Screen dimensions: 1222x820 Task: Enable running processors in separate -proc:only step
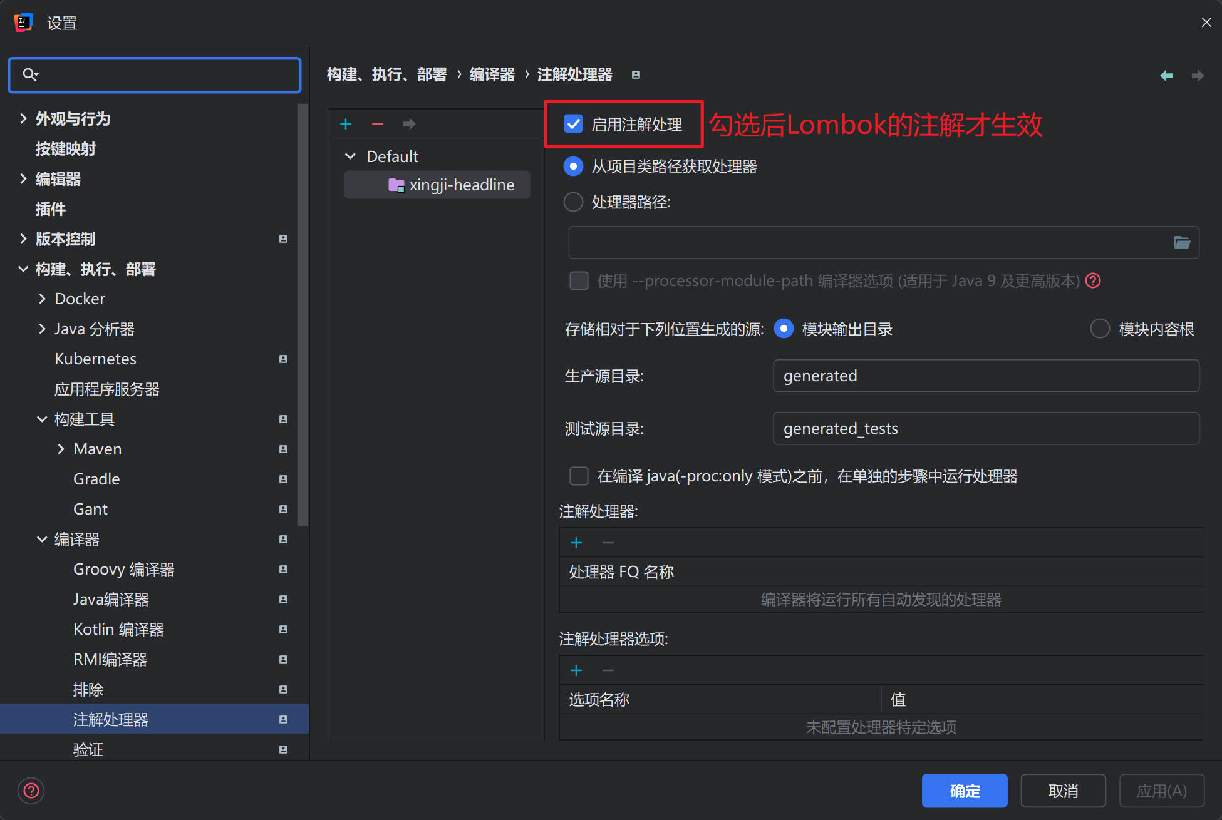579,476
